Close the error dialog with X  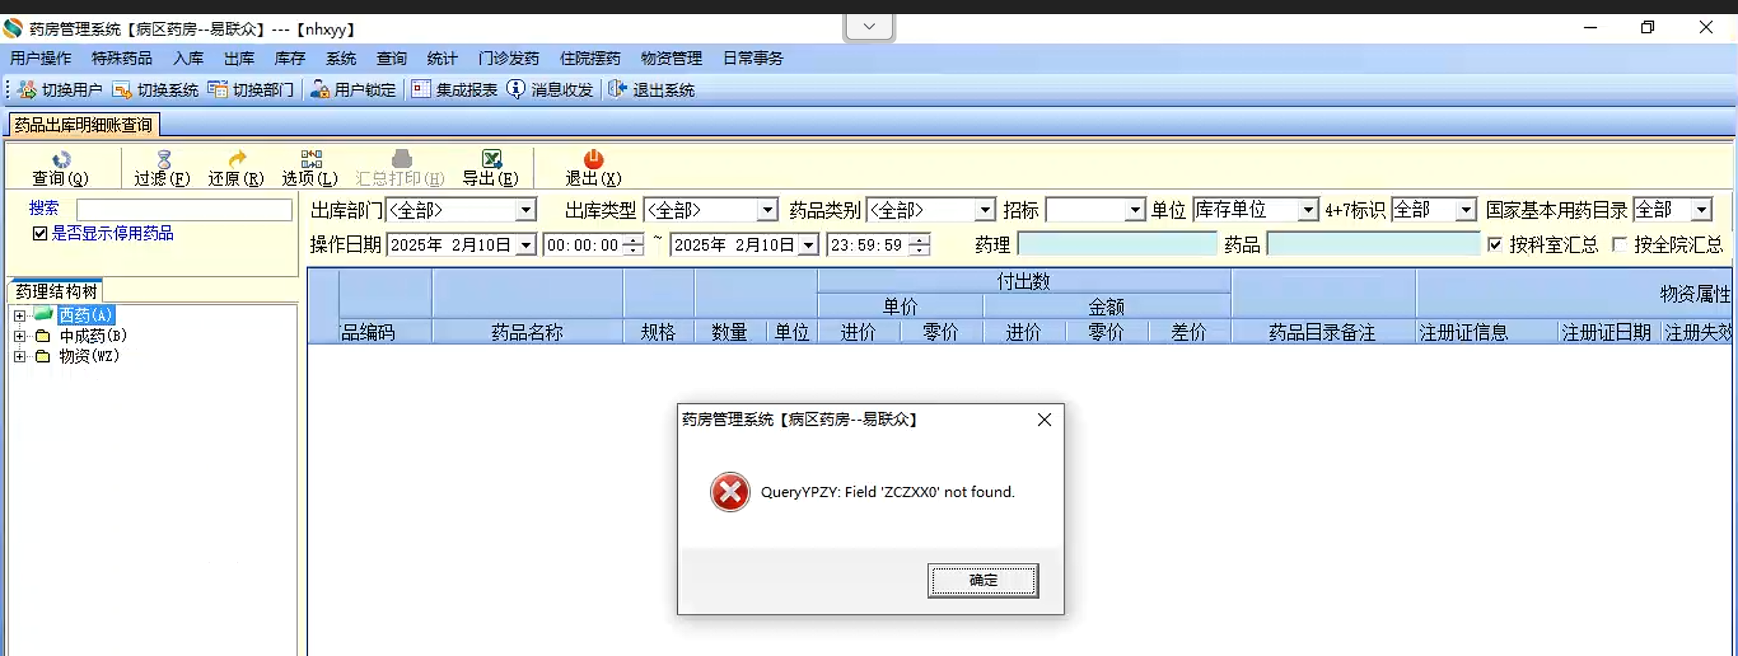[1044, 420]
